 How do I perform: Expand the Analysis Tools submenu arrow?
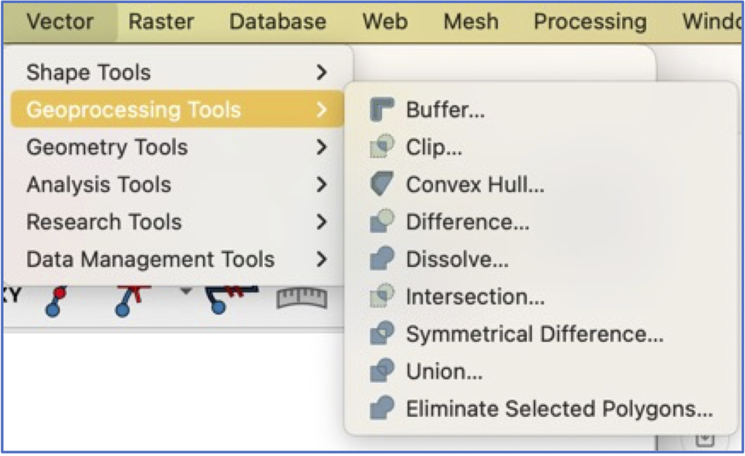(x=322, y=185)
